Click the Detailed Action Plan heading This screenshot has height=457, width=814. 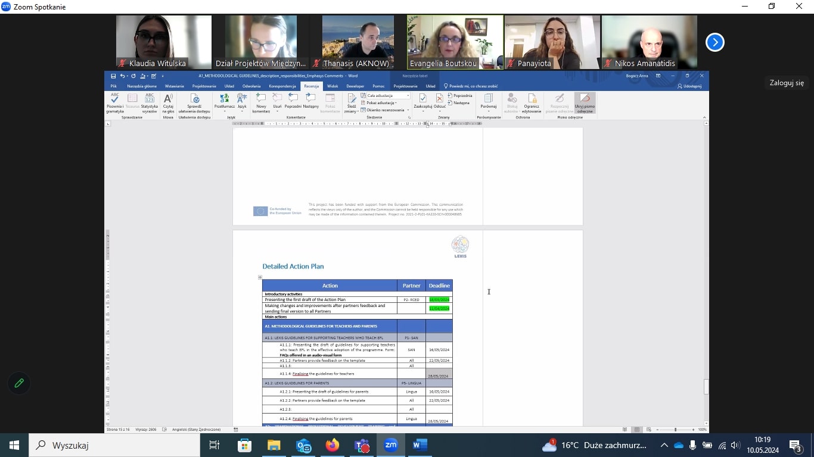click(293, 267)
